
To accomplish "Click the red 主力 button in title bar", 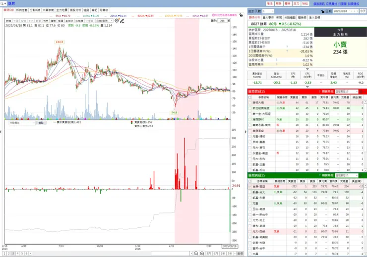I will [296, 4].
